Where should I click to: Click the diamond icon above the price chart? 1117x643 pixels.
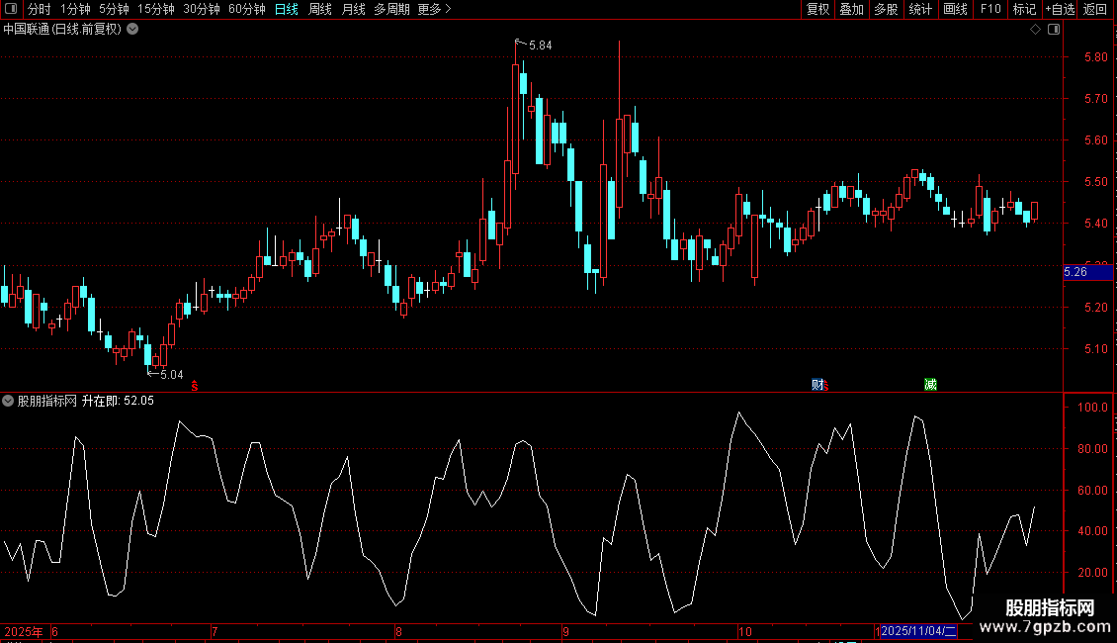click(1036, 30)
